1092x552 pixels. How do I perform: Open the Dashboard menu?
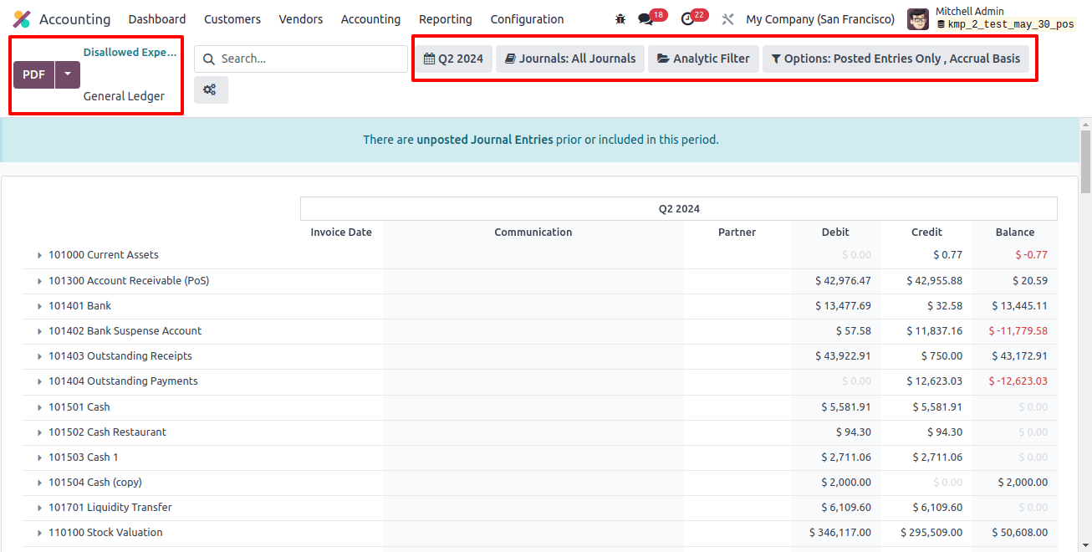(x=157, y=19)
